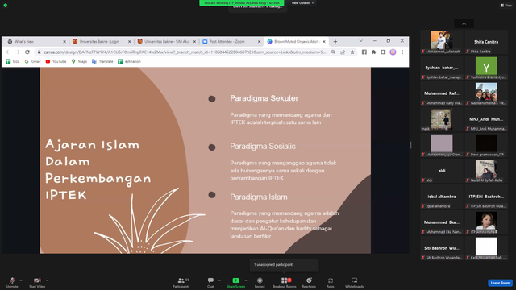The image size is (516, 290).
Task: Open Chrome profile avatar
Action: [x=393, y=52]
